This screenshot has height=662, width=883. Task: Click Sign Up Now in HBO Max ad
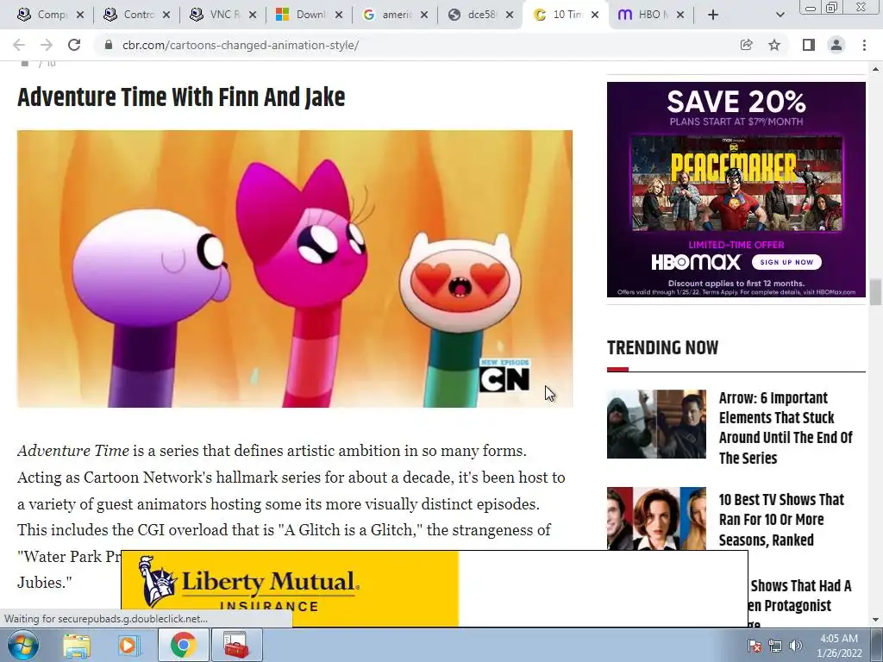pos(786,262)
